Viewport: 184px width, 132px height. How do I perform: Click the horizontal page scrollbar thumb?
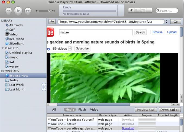93,104
